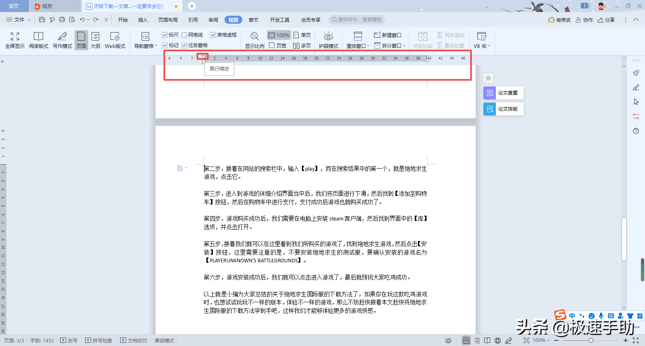Open References (引用) ribbon tab

pyautogui.click(x=193, y=20)
